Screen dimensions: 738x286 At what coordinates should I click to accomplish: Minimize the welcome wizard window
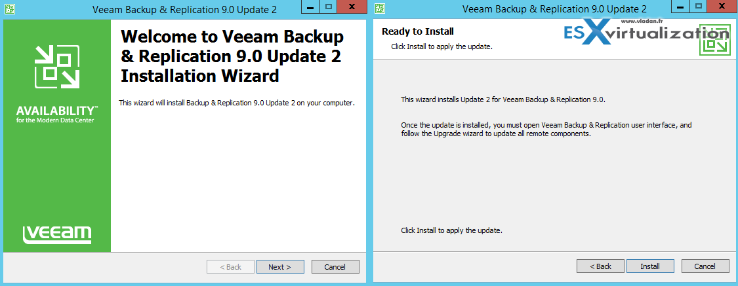pos(311,7)
